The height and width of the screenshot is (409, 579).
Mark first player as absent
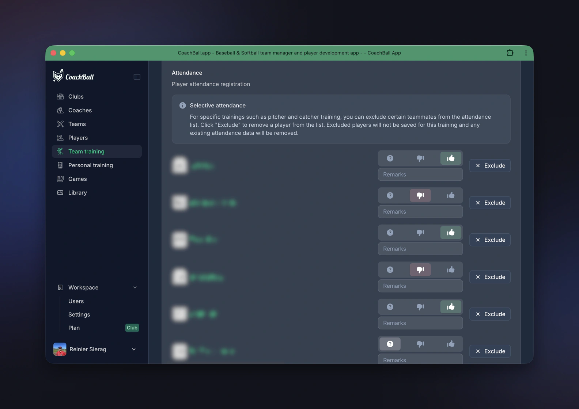coord(420,158)
